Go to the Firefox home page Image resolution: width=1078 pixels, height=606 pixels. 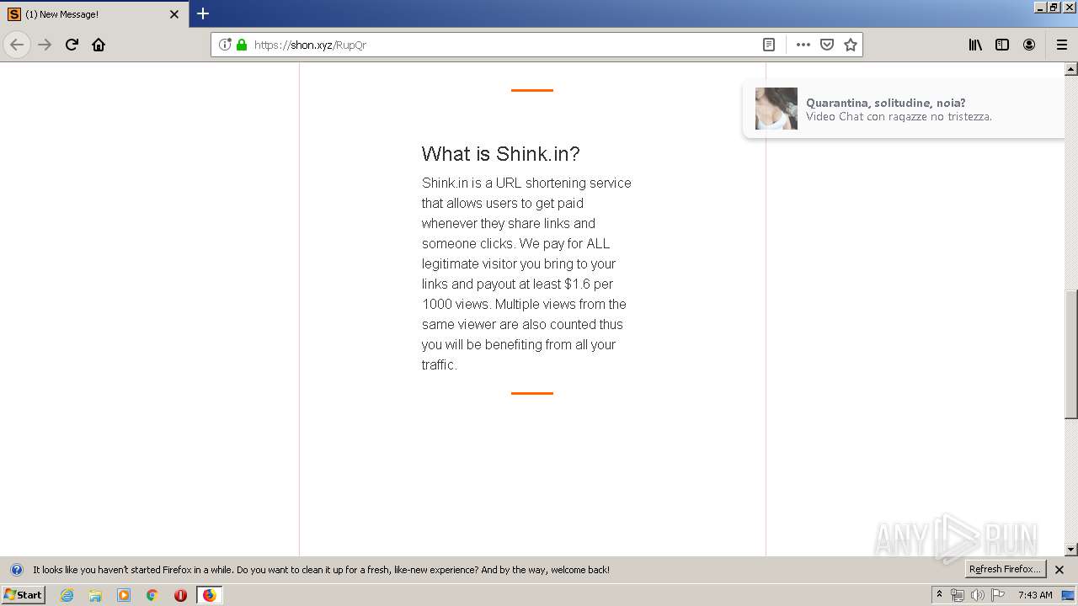99,45
